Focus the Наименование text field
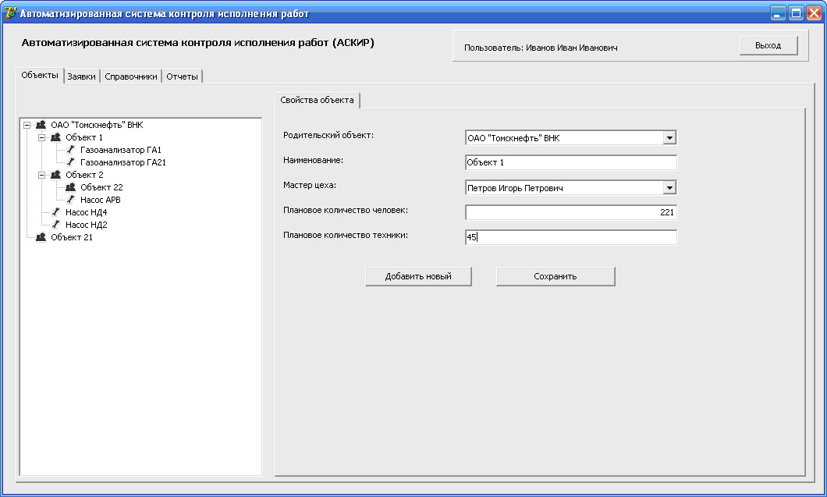 (570, 163)
